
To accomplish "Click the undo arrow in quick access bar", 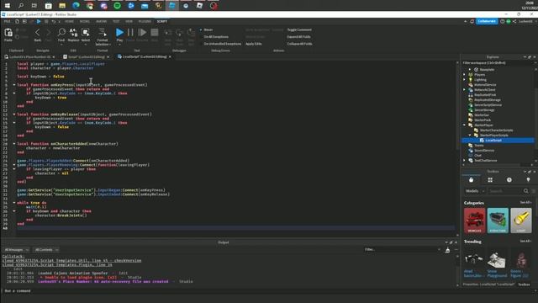I will click(x=54, y=21).
